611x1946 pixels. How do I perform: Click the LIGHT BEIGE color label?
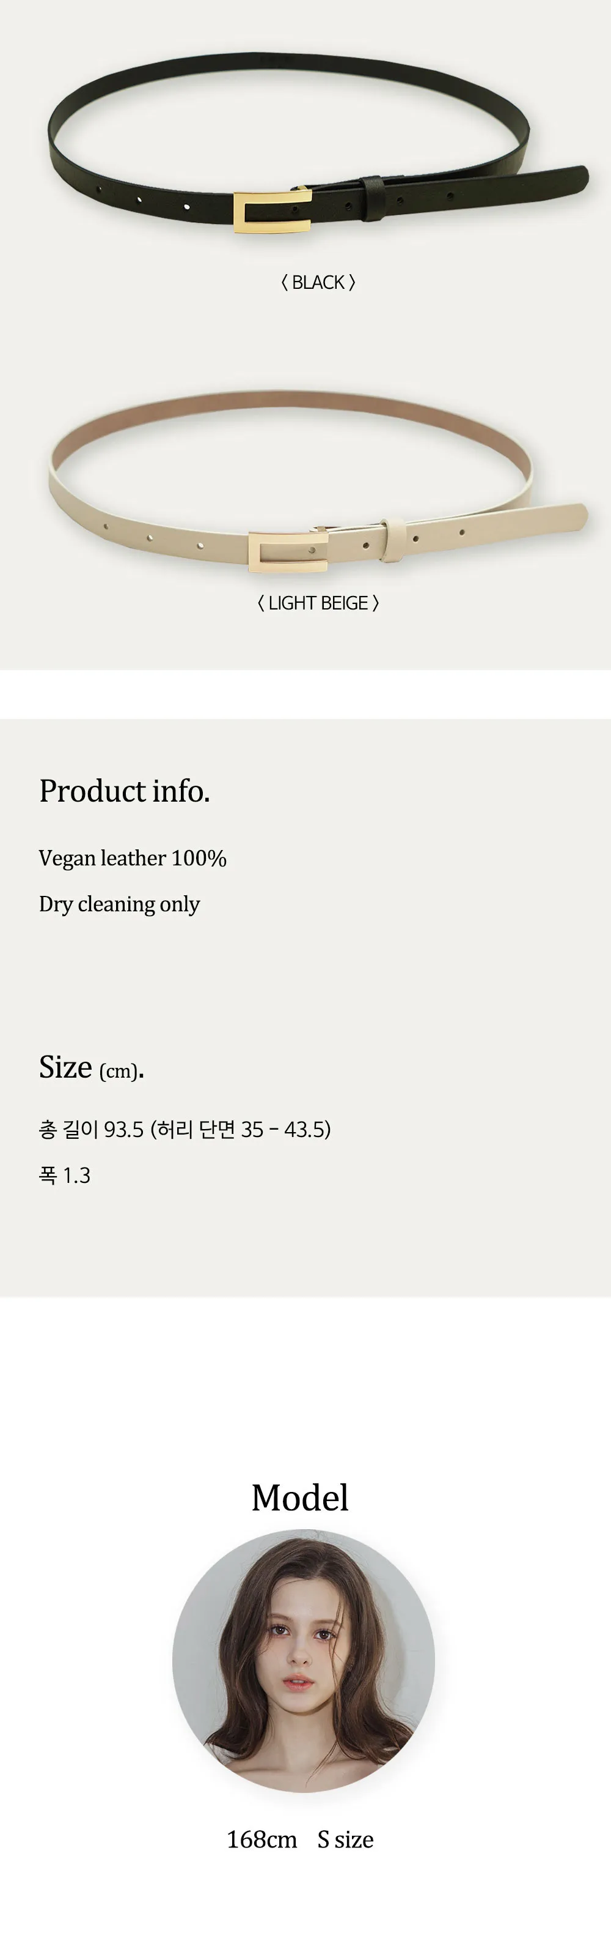point(318,603)
